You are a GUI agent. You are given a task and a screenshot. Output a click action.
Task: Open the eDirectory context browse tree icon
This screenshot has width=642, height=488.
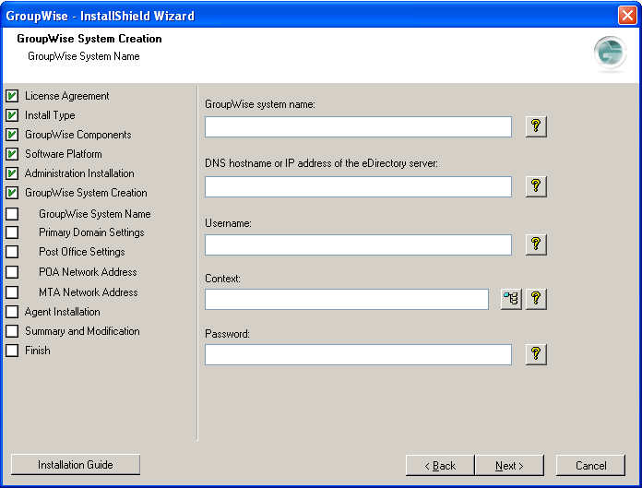[x=511, y=299]
